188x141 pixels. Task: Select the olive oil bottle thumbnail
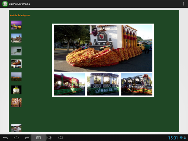pyautogui.click(x=16, y=90)
